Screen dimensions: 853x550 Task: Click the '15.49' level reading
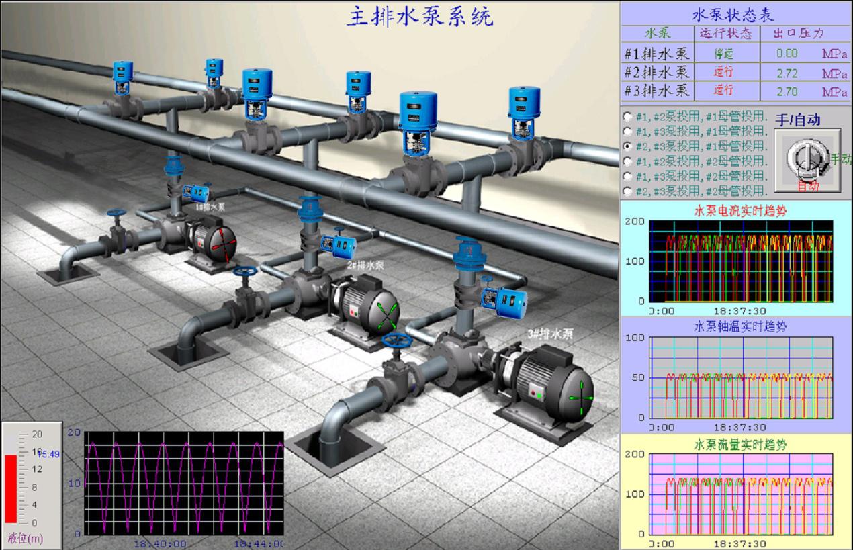(49, 455)
